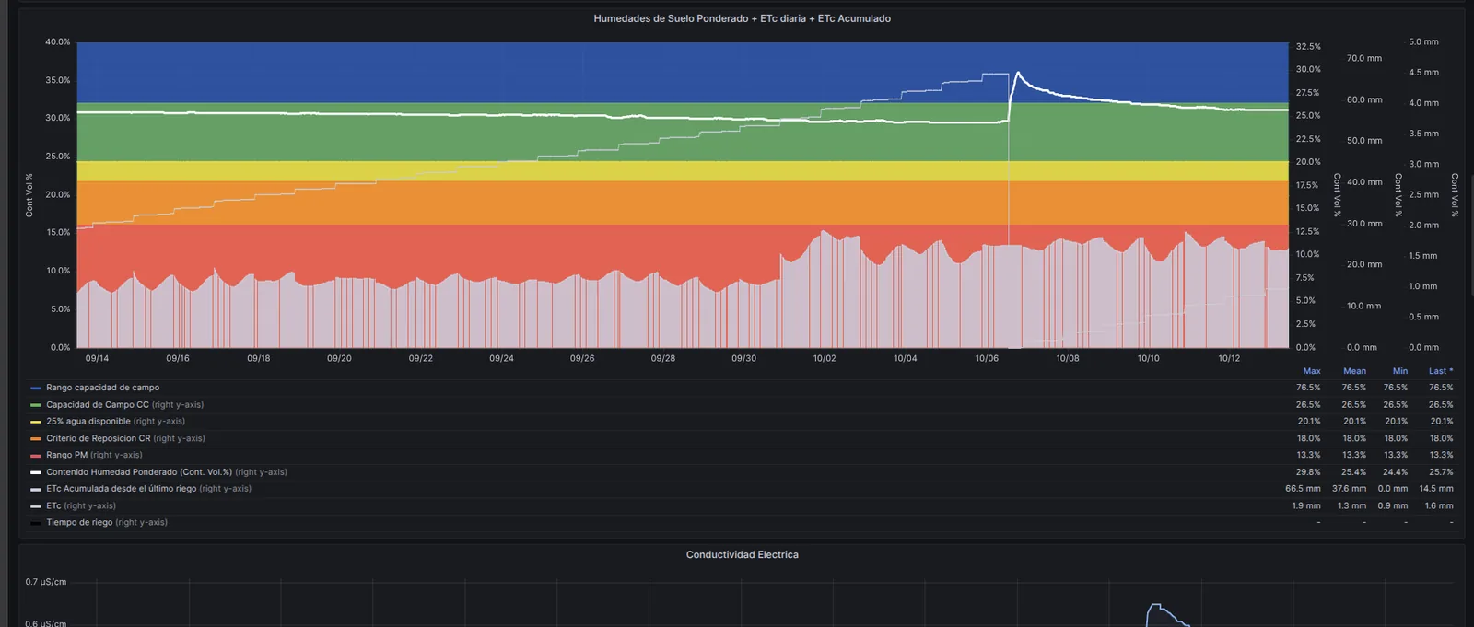Viewport: 1474px width, 627px height.
Task: Click the 0.7 µS/cm axis label
Action: coord(46,582)
